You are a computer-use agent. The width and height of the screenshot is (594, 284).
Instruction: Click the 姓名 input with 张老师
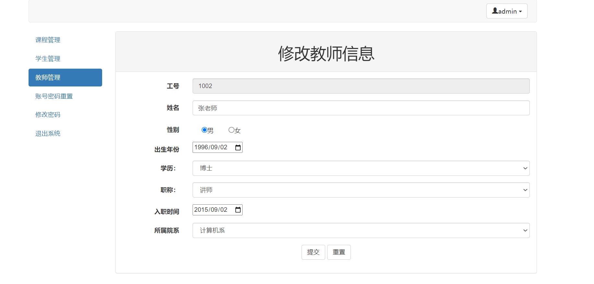tap(361, 108)
